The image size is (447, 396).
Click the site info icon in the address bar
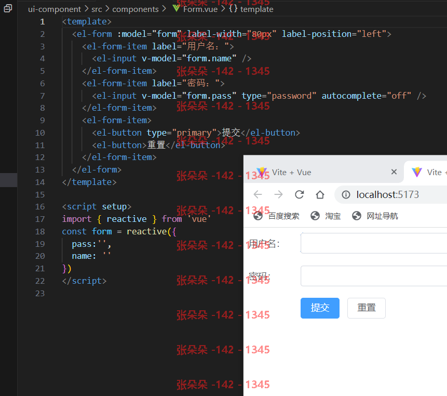coord(346,194)
